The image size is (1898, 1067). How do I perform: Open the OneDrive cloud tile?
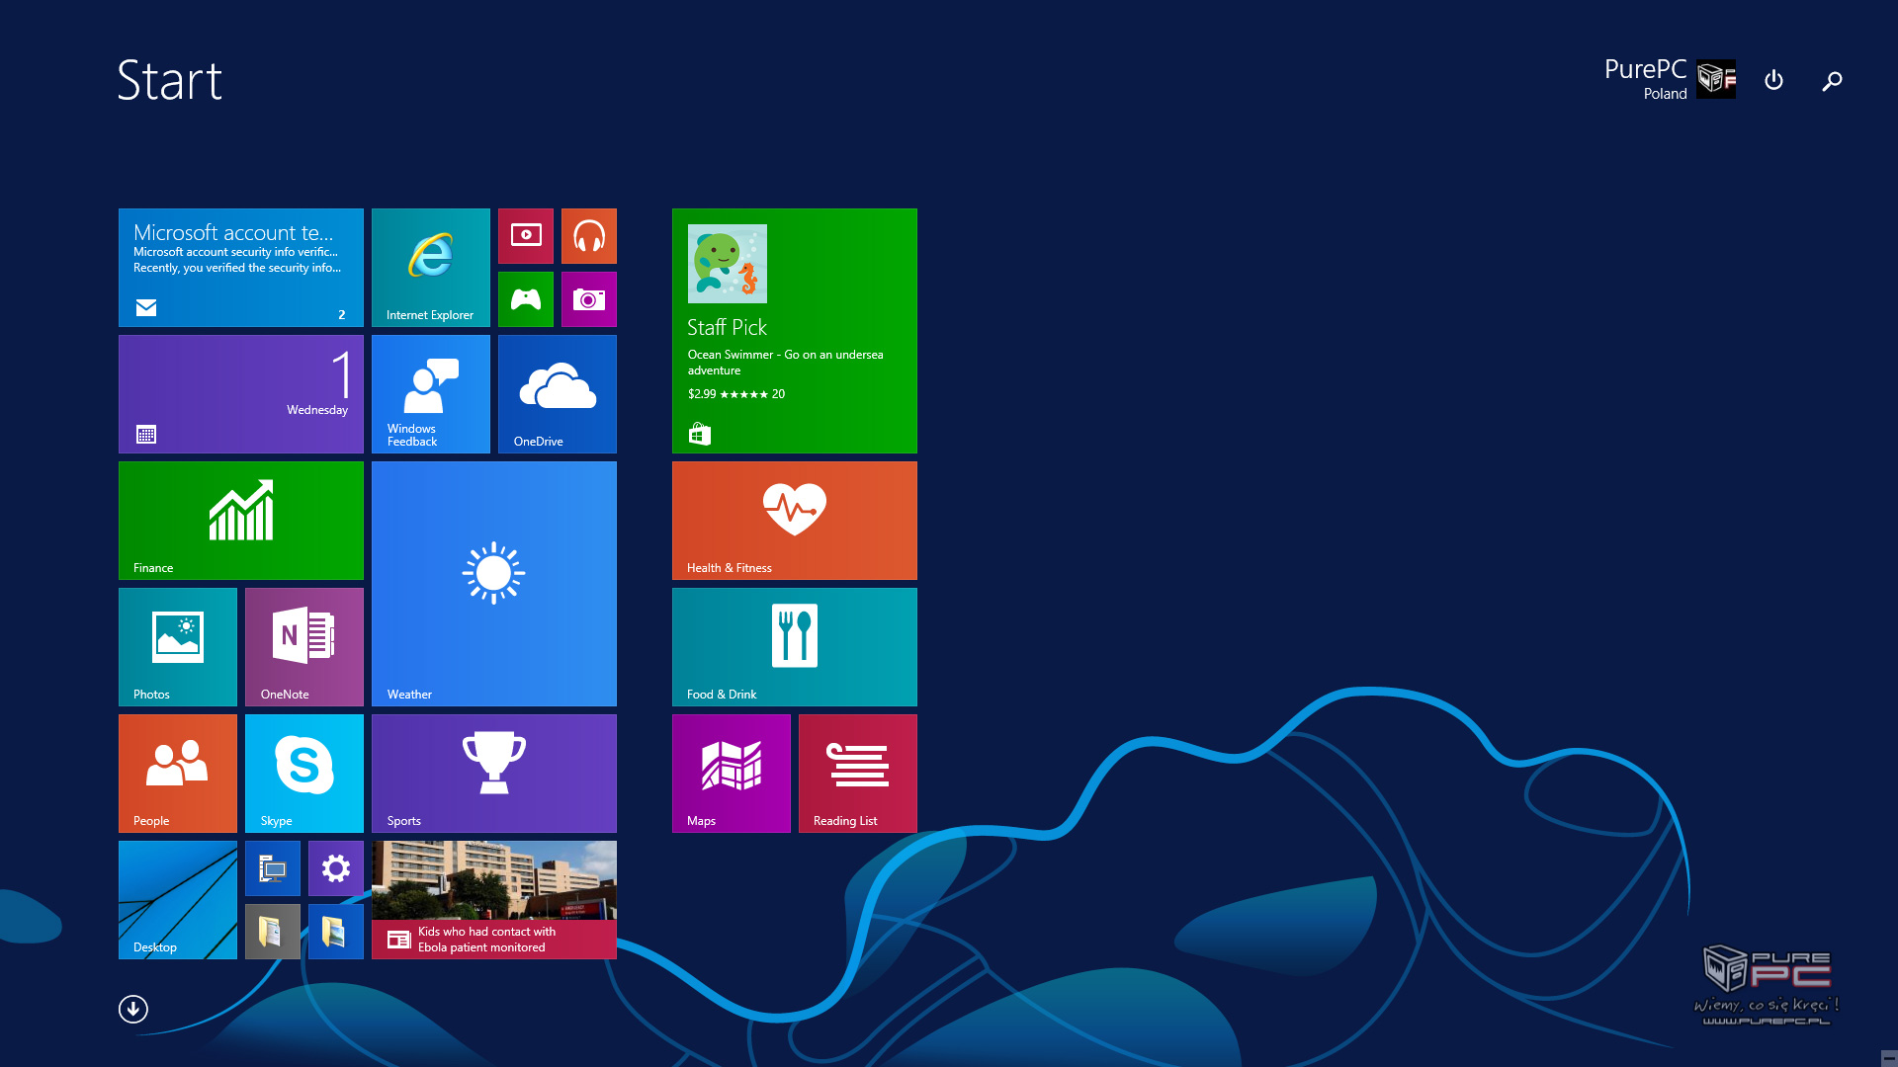click(x=558, y=394)
